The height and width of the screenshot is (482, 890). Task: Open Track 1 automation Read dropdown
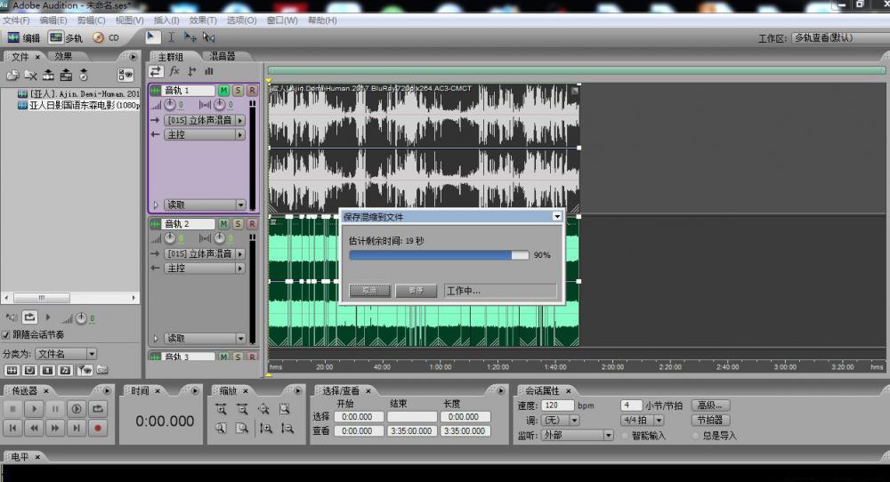(205, 205)
